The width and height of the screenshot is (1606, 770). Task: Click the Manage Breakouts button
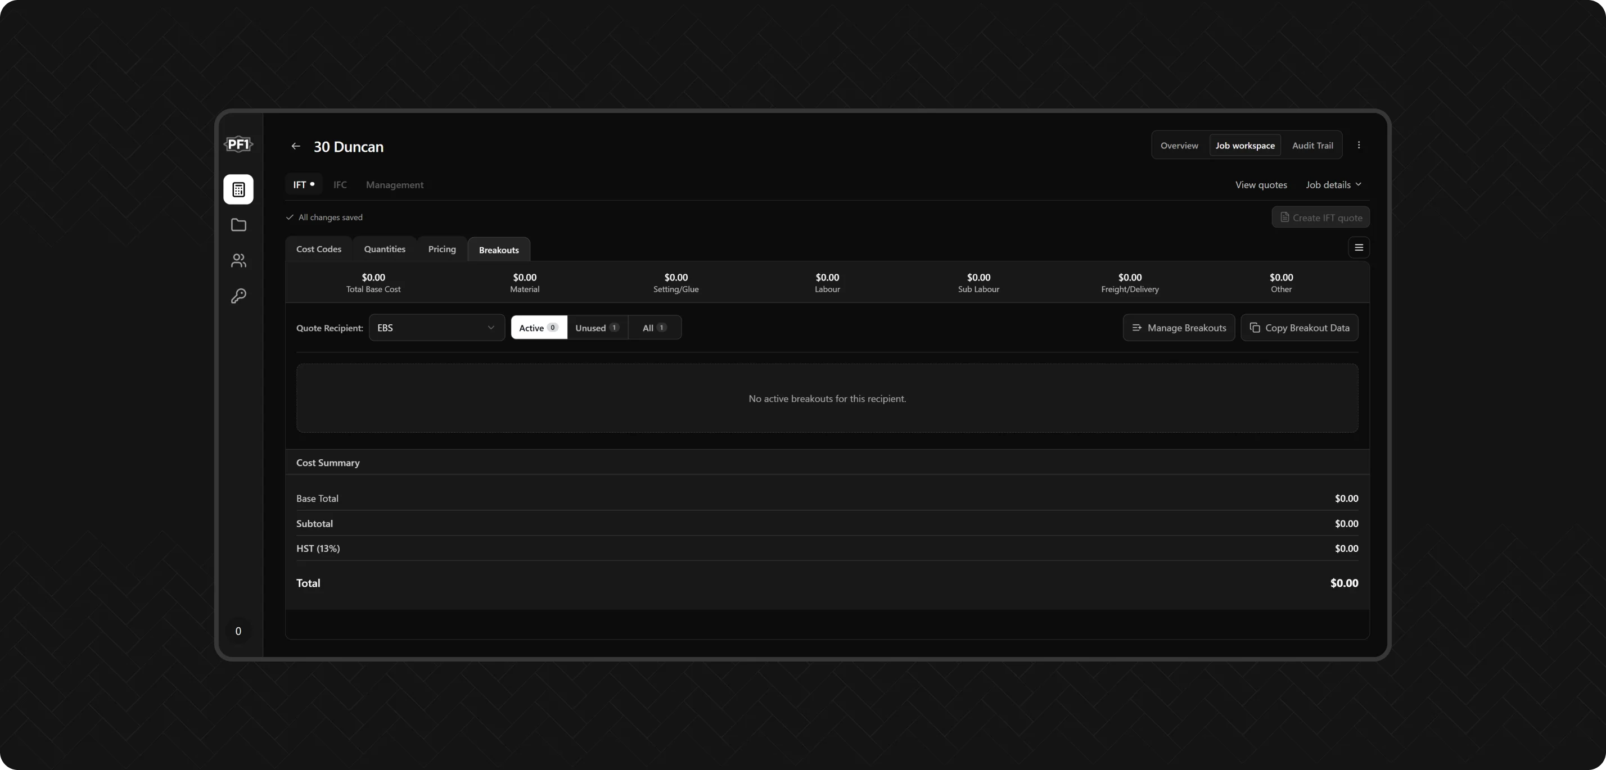coord(1178,328)
